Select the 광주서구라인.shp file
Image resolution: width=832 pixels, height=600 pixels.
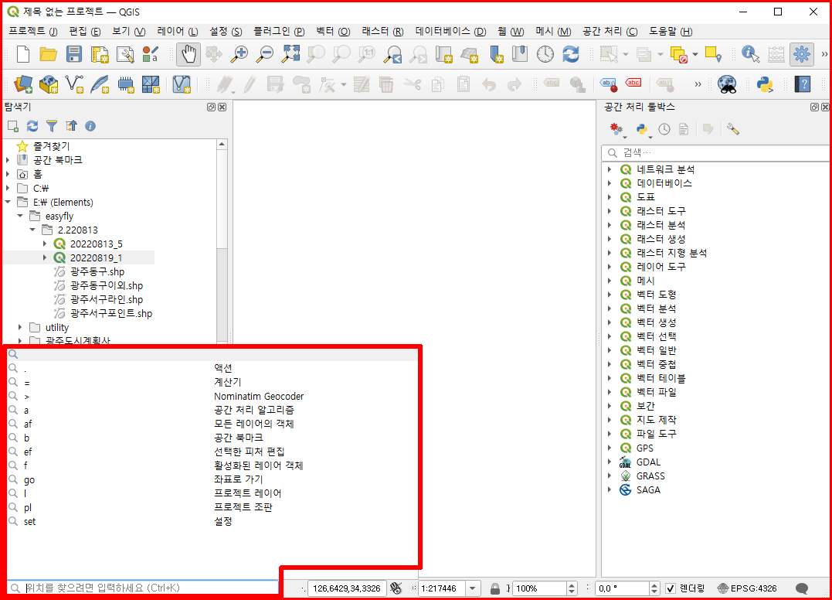[106, 299]
